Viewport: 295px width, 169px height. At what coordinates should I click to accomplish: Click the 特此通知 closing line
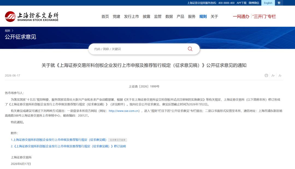click(x=17, y=122)
